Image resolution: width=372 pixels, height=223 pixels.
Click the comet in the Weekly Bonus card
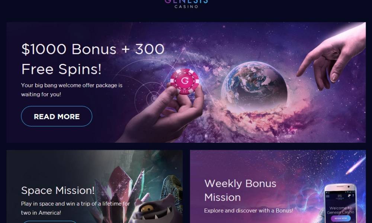tap(356, 165)
